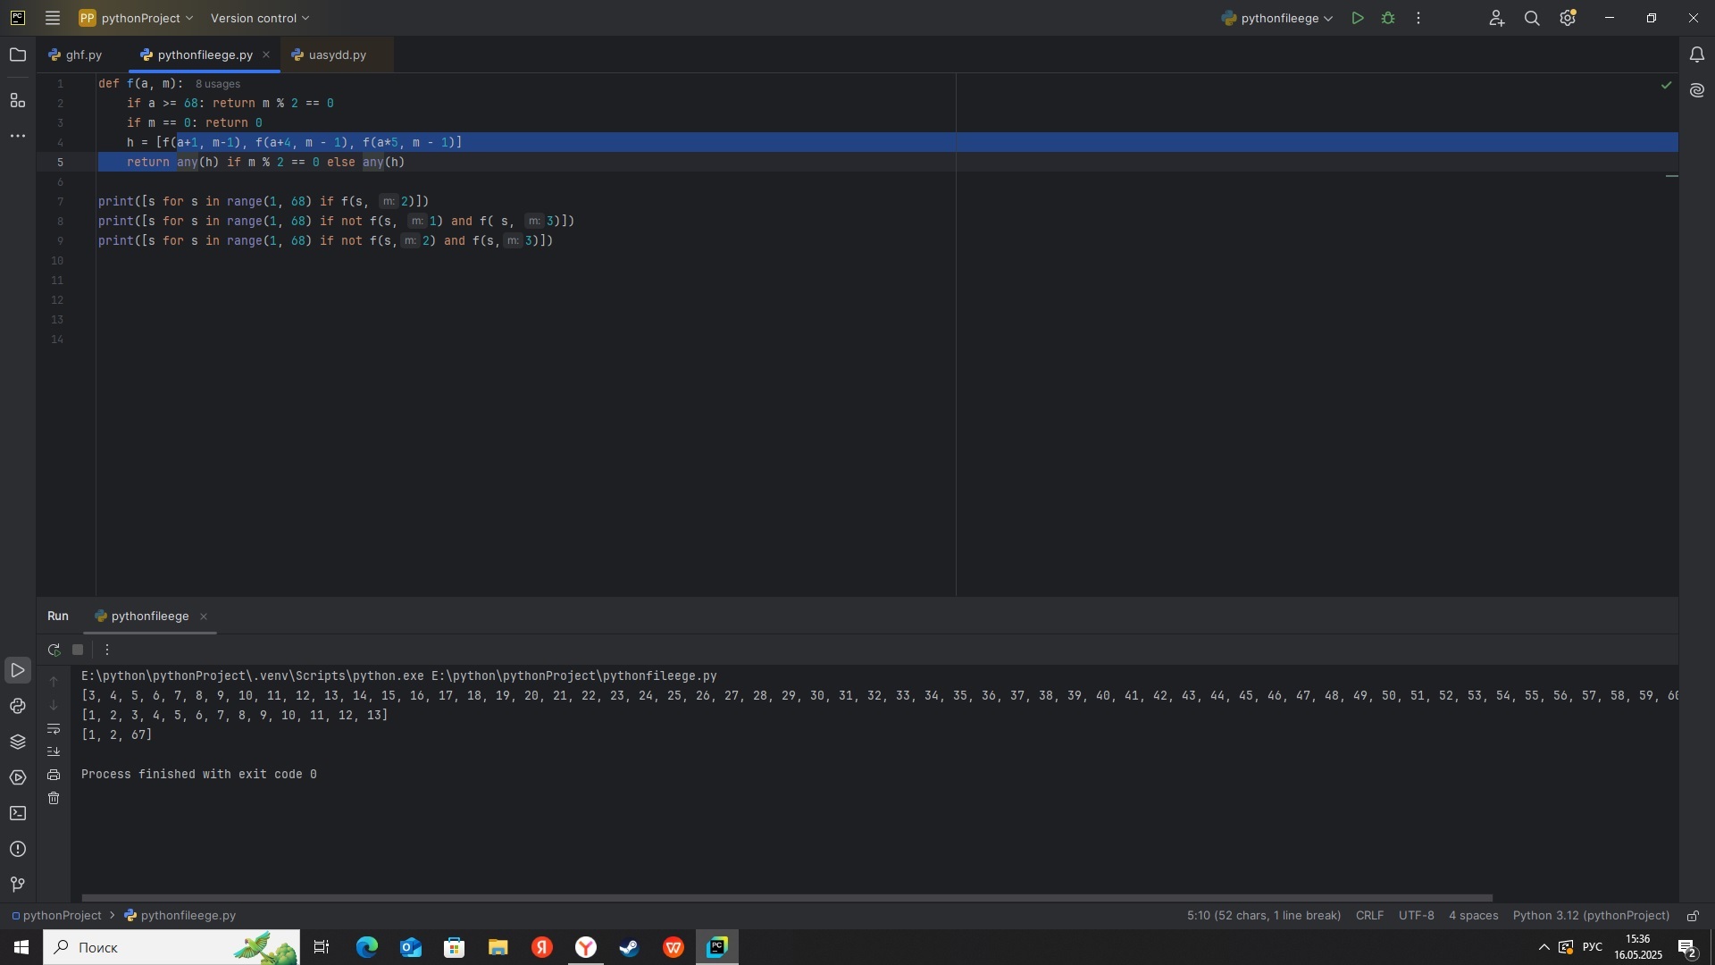The height and width of the screenshot is (965, 1715).
Task: Click line number 7 in the gutter
Action: click(x=60, y=202)
